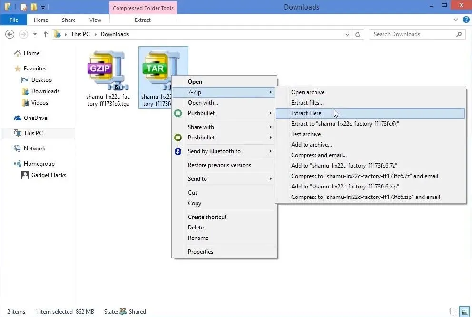Screen dimensions: 472x317
Task: Switch to large icons view layout
Action: tap(464, 311)
